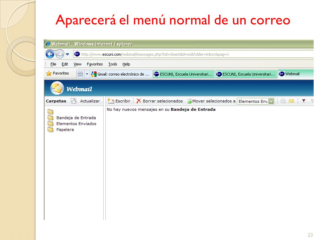Click the red flag icon
Viewport: 321px width, 240px height.
point(304,101)
